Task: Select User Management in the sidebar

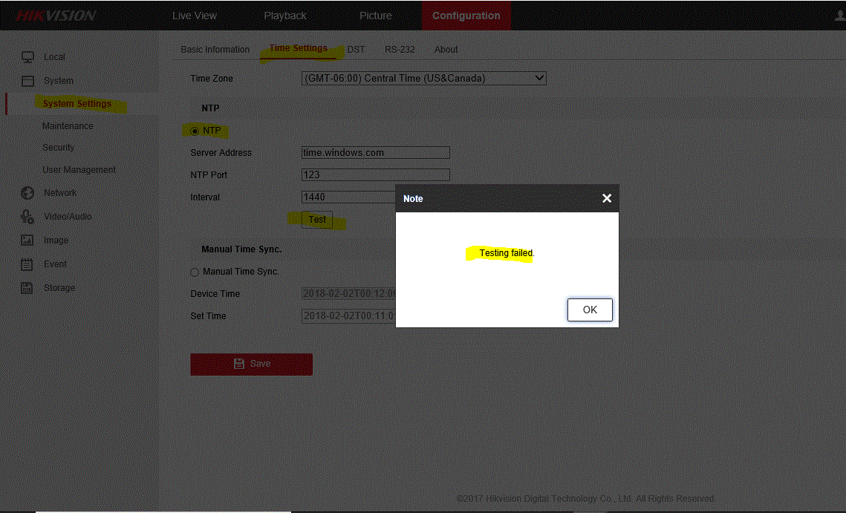Action: coord(79,170)
